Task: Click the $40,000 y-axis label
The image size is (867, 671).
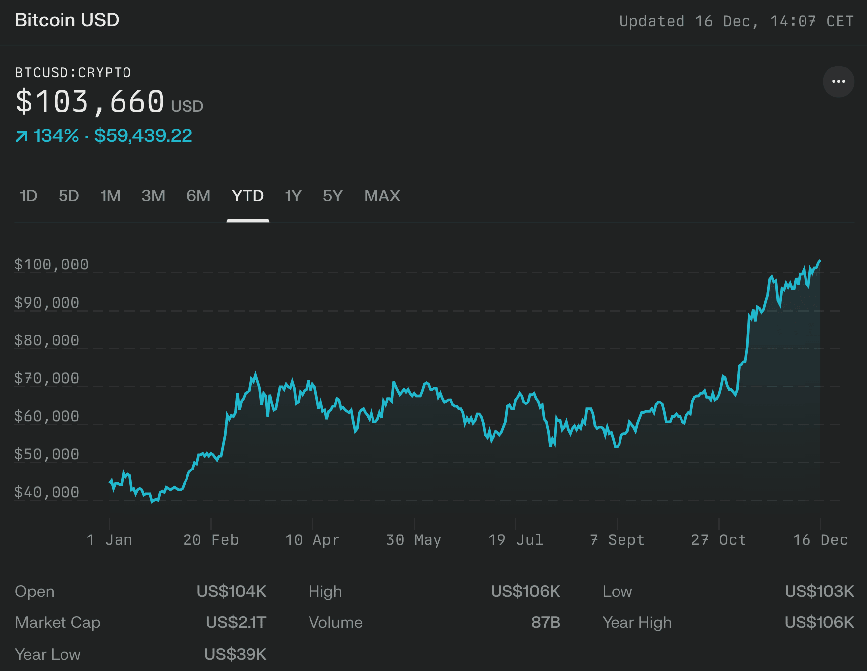Action: [x=47, y=492]
